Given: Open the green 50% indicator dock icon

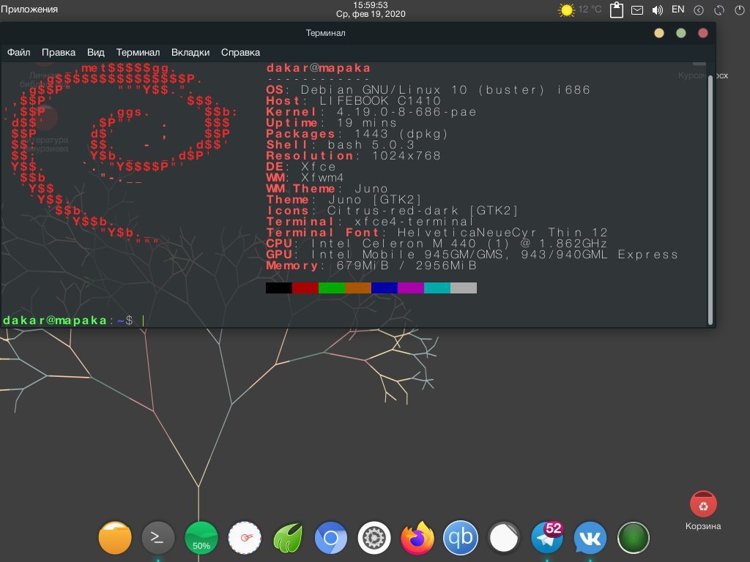Looking at the screenshot, I should pyautogui.click(x=201, y=538).
